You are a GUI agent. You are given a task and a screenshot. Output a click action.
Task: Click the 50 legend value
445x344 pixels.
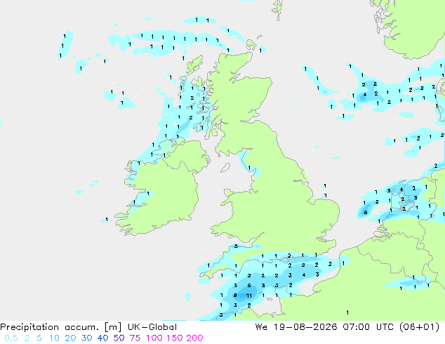pyautogui.click(x=119, y=338)
